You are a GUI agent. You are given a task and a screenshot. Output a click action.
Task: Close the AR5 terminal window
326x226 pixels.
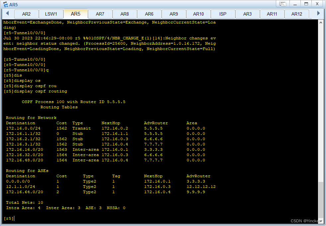(317, 4)
